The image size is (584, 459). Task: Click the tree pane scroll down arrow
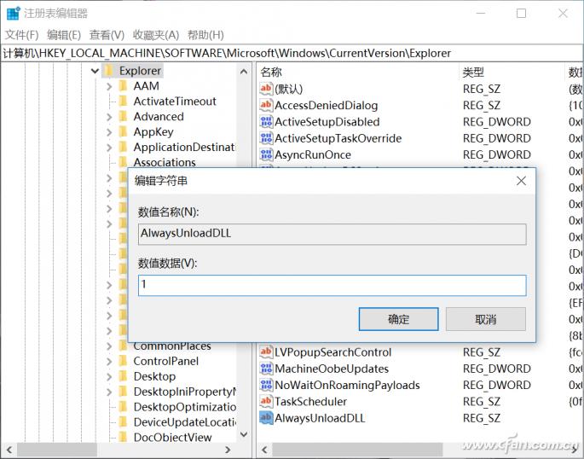(x=244, y=434)
